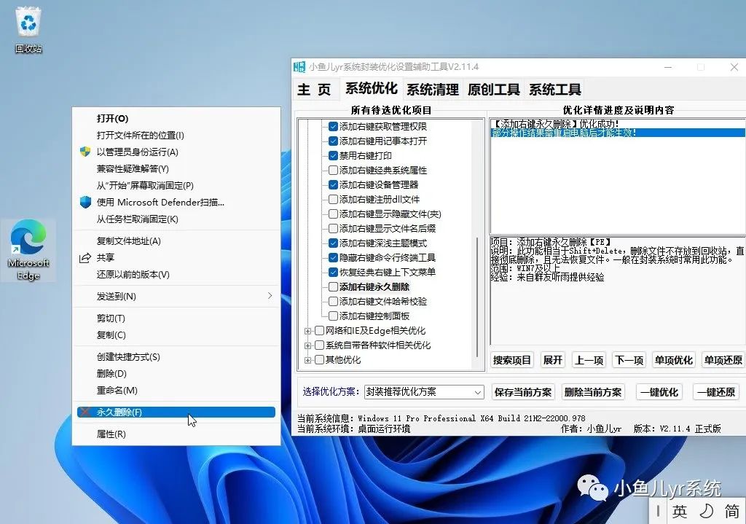Run 一键优化 button

click(659, 392)
